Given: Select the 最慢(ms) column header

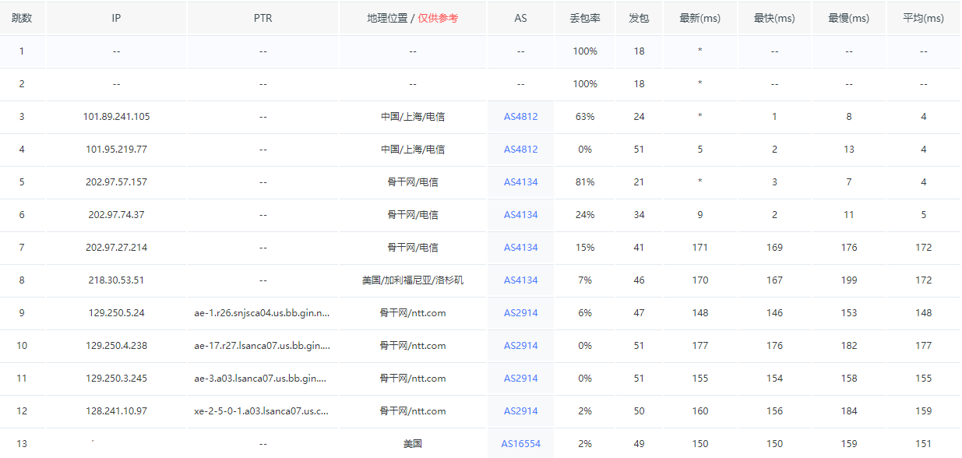Looking at the screenshot, I should (x=848, y=18).
